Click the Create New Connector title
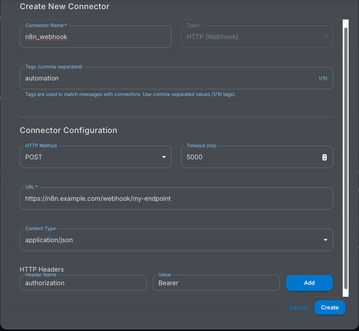The image size is (359, 331). click(x=64, y=6)
